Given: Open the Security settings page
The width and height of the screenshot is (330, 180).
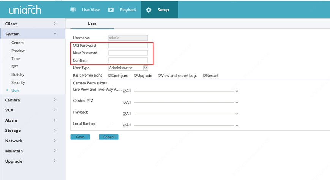Looking at the screenshot, I should click(18, 82).
